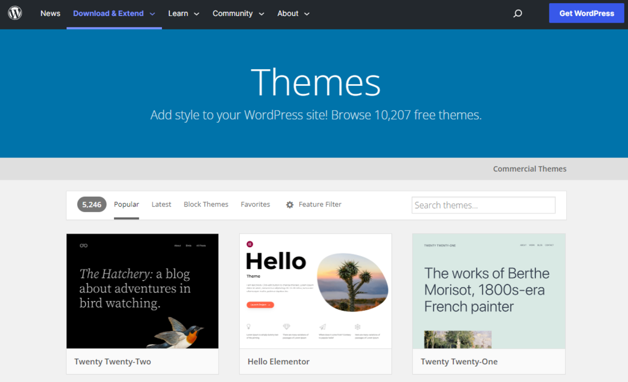Screen dimensions: 628x382
Task: Expand the About dropdown
Action: click(293, 13)
